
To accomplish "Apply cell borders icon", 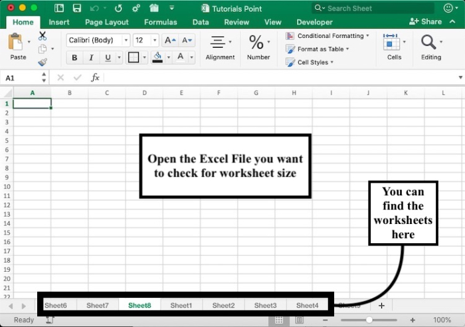I will pos(133,58).
